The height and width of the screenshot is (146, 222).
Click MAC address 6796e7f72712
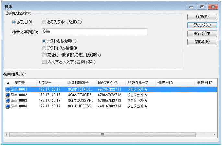tap(109, 95)
